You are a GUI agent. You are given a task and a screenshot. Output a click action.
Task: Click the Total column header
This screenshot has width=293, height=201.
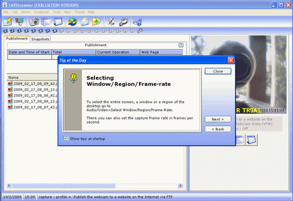pyautogui.click(x=74, y=52)
